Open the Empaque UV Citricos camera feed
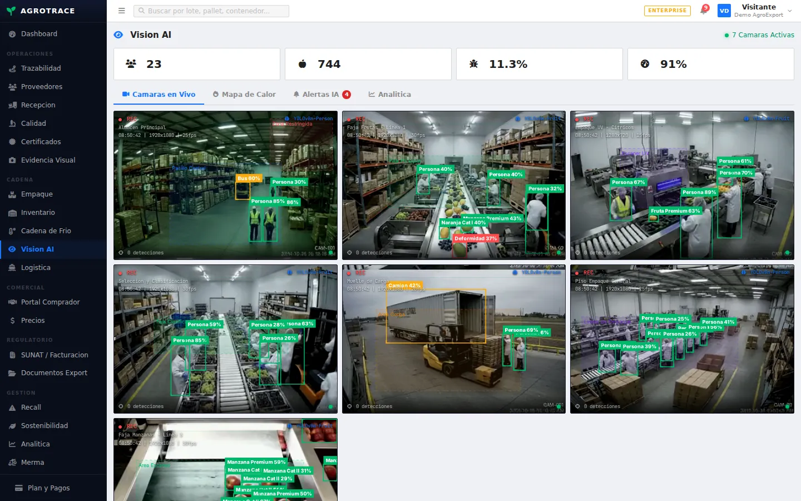The width and height of the screenshot is (801, 501). click(682, 185)
